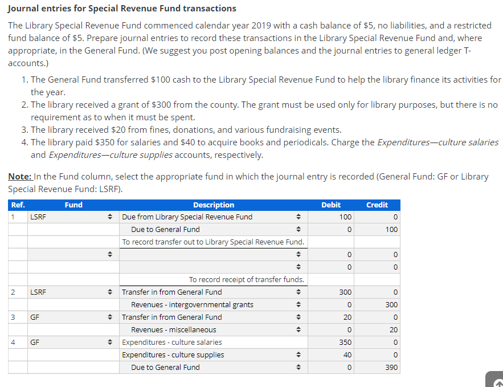Open the 'Due to General Fund' dropdown in entry 1

(x=298, y=229)
